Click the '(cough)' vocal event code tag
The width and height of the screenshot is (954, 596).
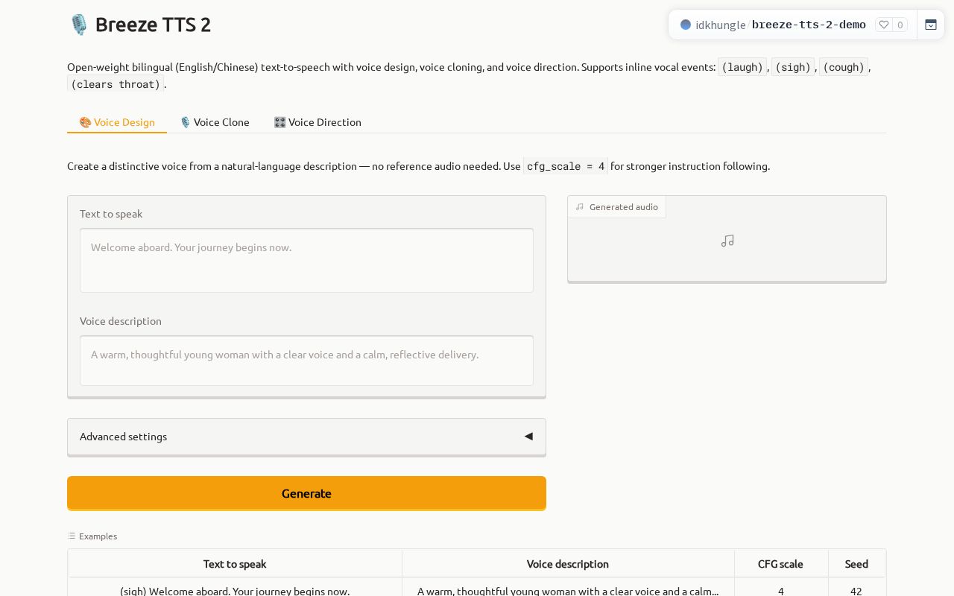pos(844,67)
